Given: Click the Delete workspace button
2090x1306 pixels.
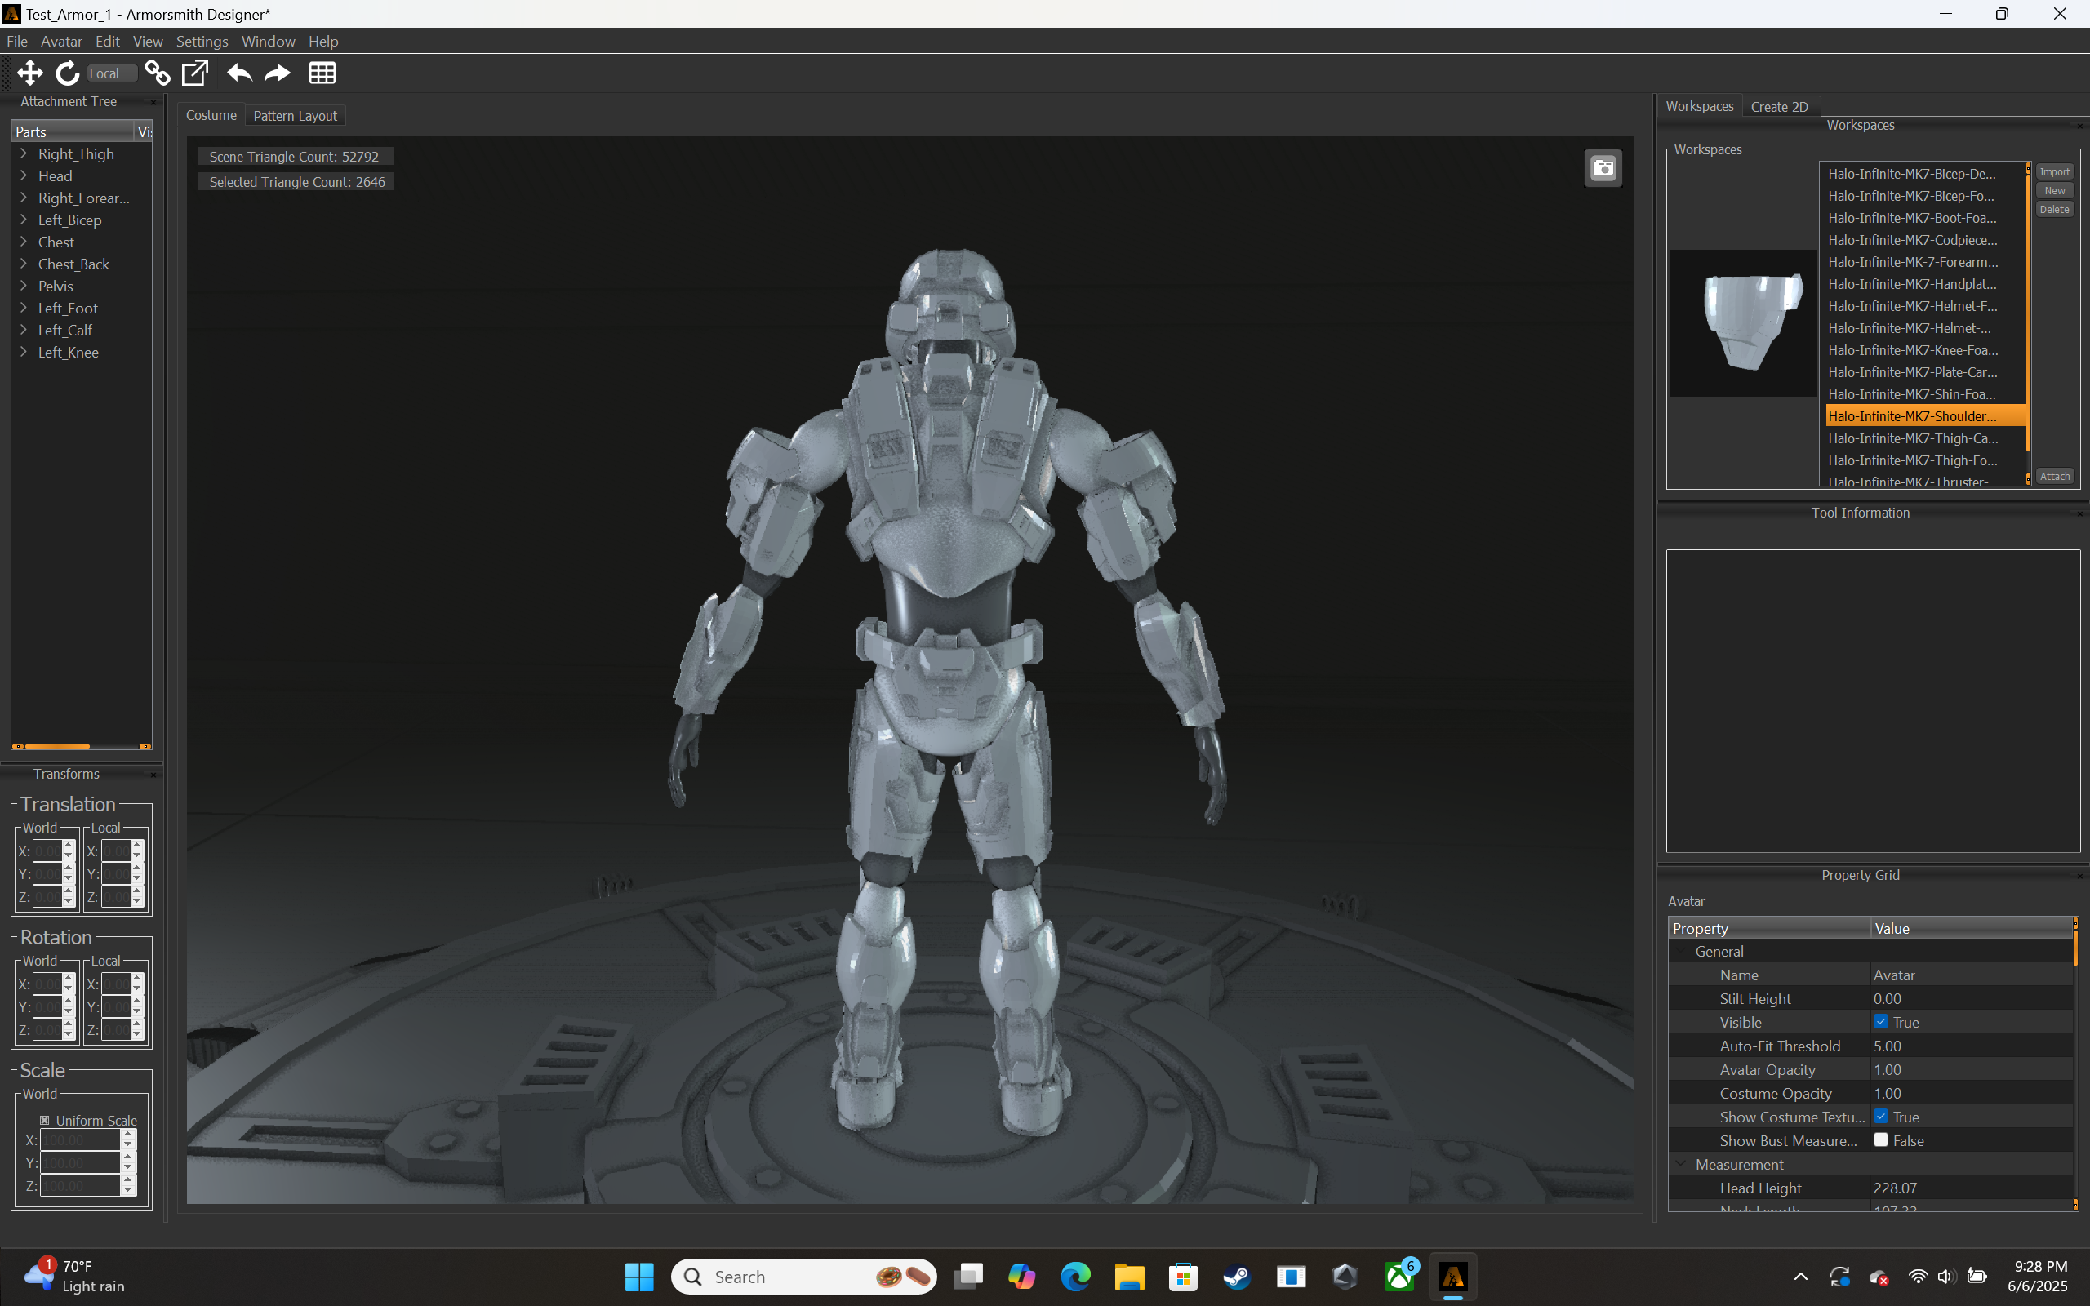Looking at the screenshot, I should (x=2055, y=210).
